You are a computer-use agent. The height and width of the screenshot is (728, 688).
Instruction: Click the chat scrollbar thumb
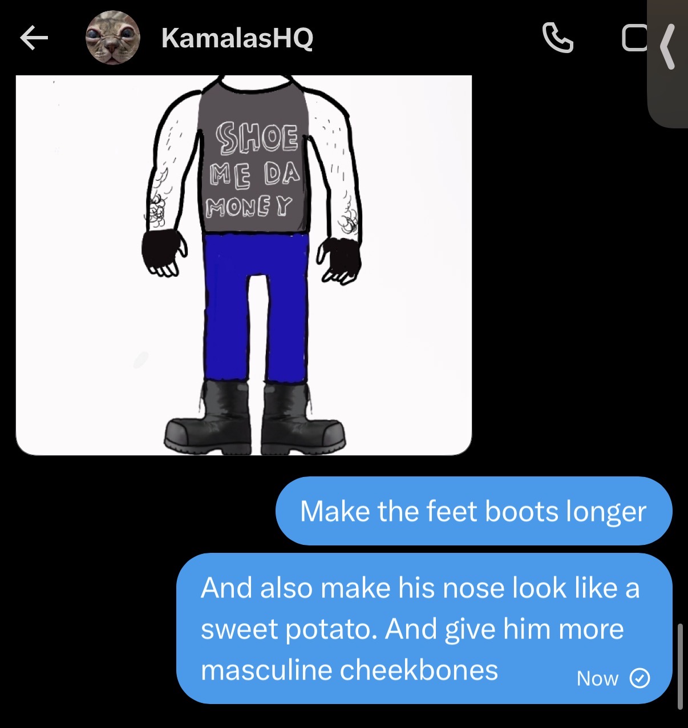(680, 666)
